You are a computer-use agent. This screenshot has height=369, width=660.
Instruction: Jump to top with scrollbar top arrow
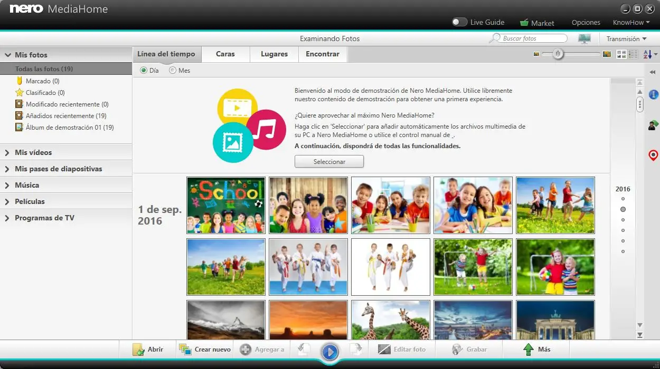coord(640,82)
